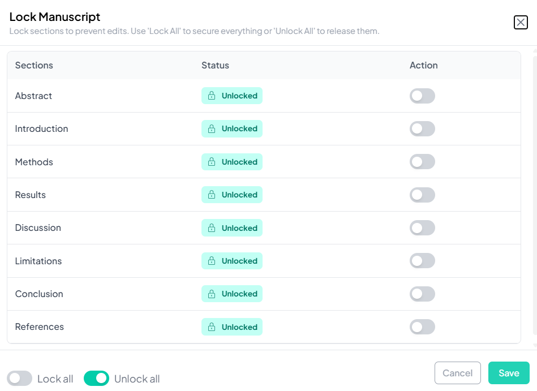This screenshot has height=391, width=537.
Task: Close the Lock Manuscript dialog
Action: click(x=520, y=22)
